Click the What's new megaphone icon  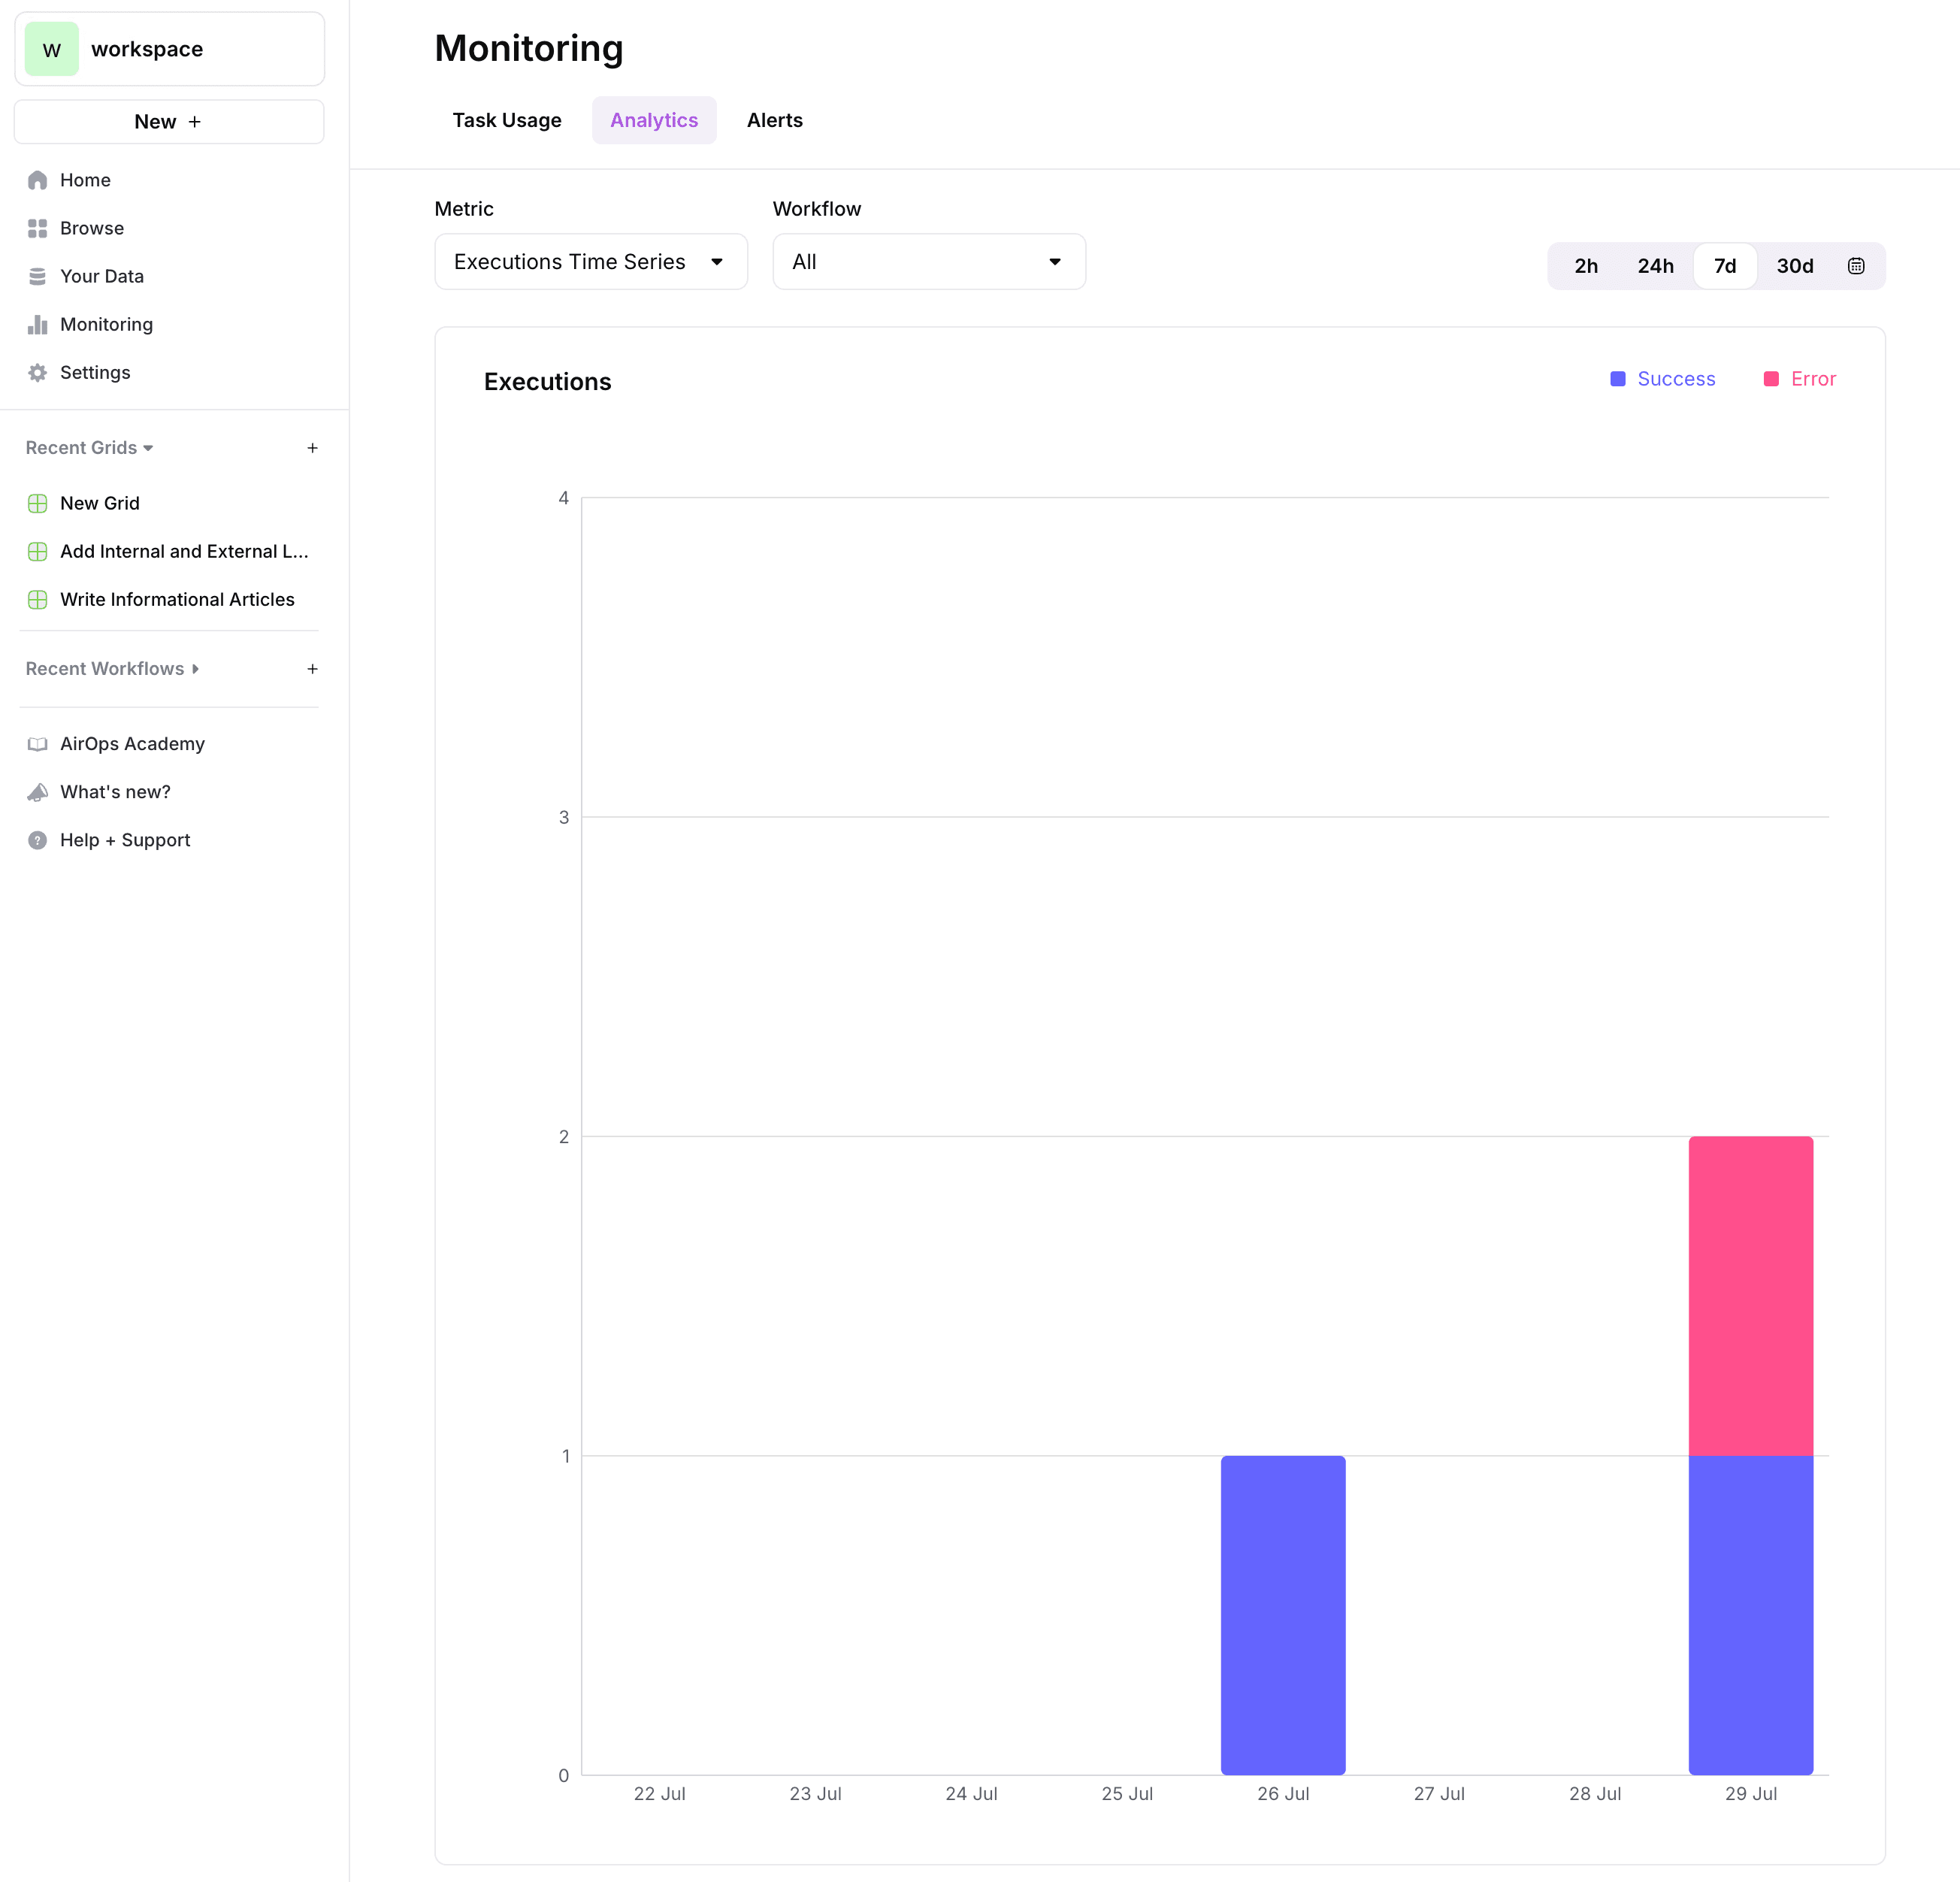click(x=37, y=792)
